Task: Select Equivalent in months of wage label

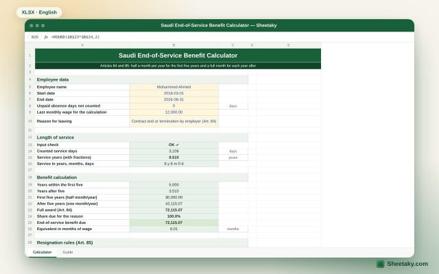Action: click(82, 229)
